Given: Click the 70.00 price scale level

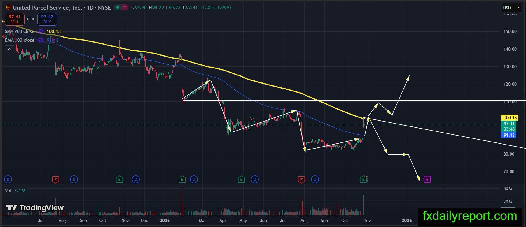Looking at the screenshot, I should coord(509,172).
